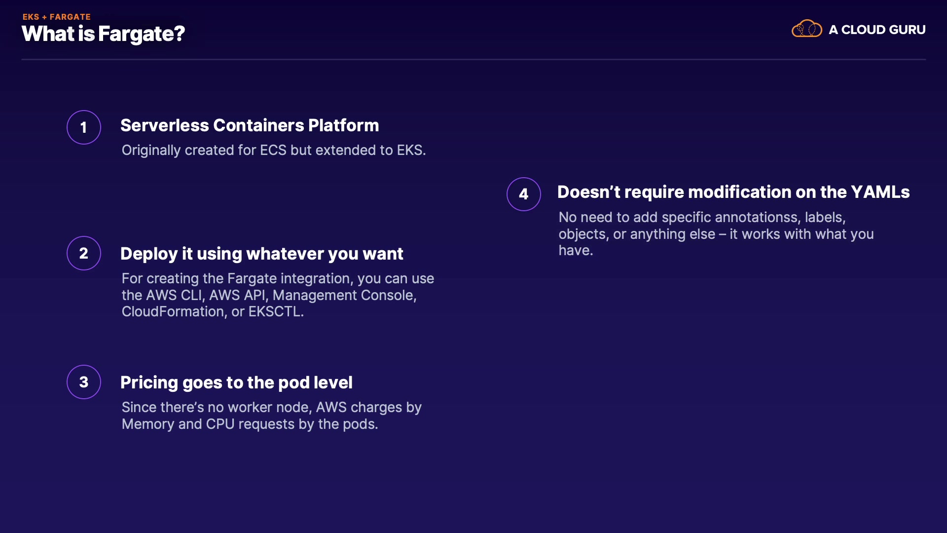The image size is (947, 533).
Task: Click the number 4 circle badge
Action: (524, 194)
